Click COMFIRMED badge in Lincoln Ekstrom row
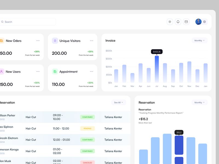 (87, 140)
